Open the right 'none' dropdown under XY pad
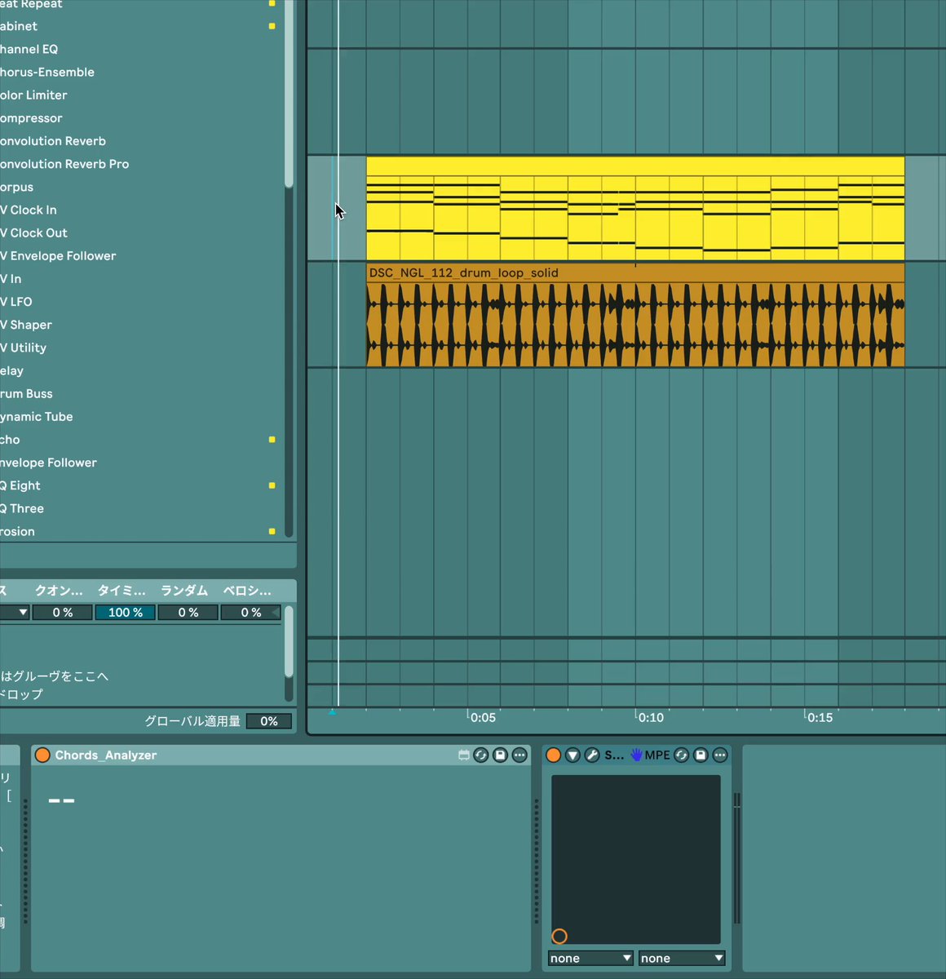 (682, 958)
